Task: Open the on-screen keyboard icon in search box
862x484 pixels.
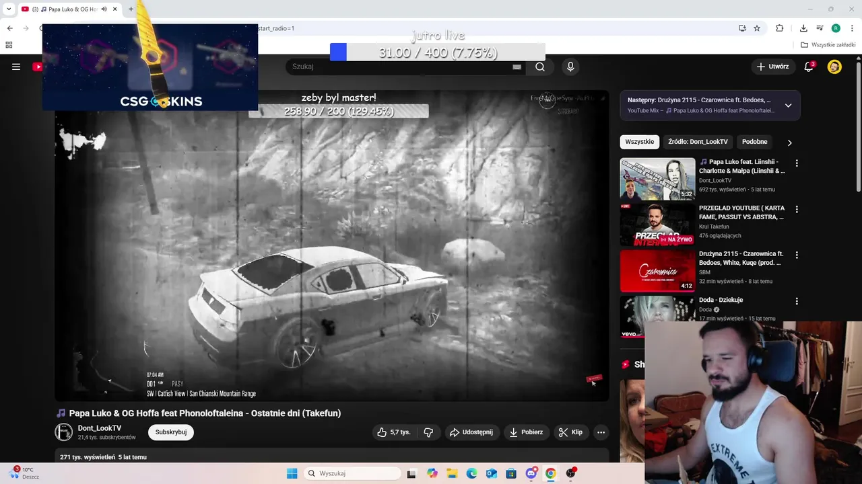Action: pyautogui.click(x=517, y=67)
